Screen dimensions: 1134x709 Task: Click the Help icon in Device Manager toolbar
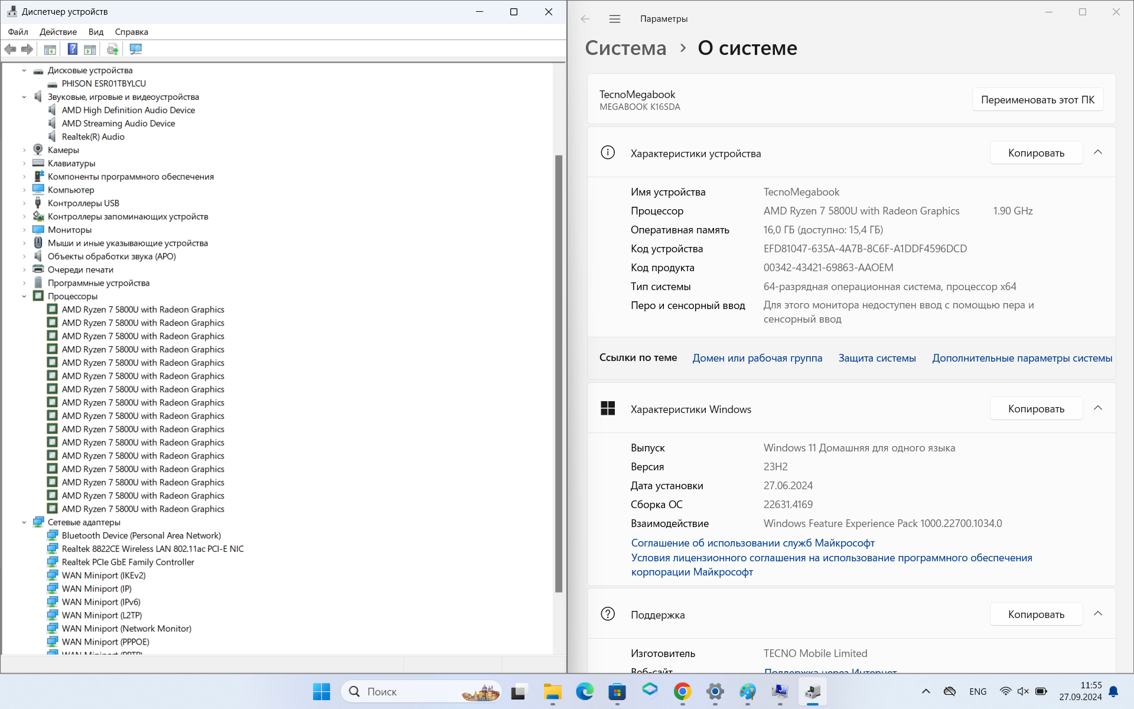tap(72, 49)
